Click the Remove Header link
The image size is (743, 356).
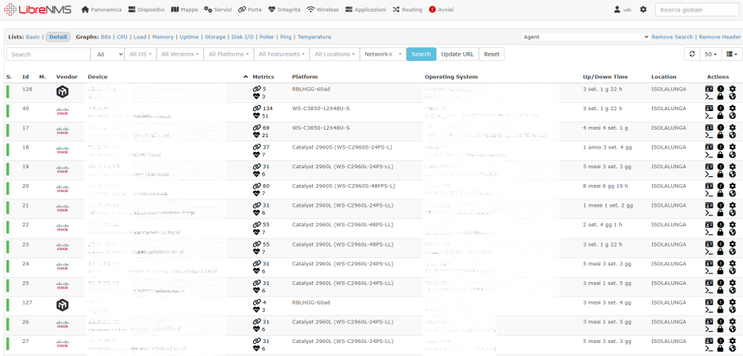tap(720, 37)
